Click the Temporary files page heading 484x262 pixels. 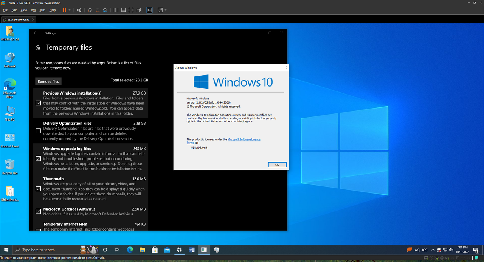(69, 47)
